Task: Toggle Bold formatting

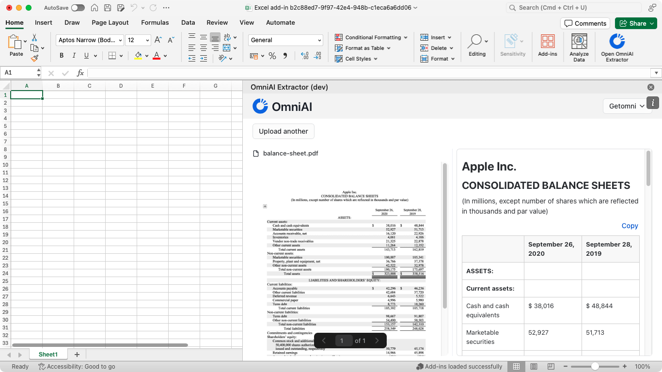Action: 62,56
